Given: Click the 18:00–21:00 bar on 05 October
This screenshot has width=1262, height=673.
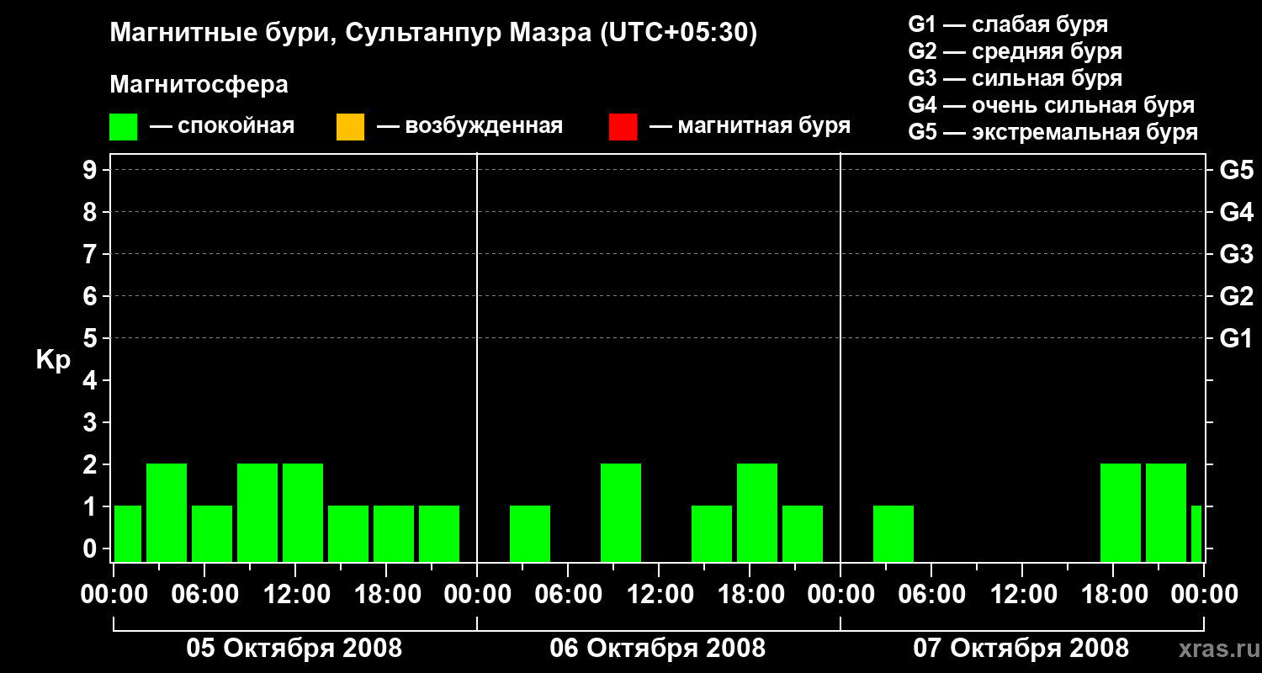Looking at the screenshot, I should click(394, 533).
